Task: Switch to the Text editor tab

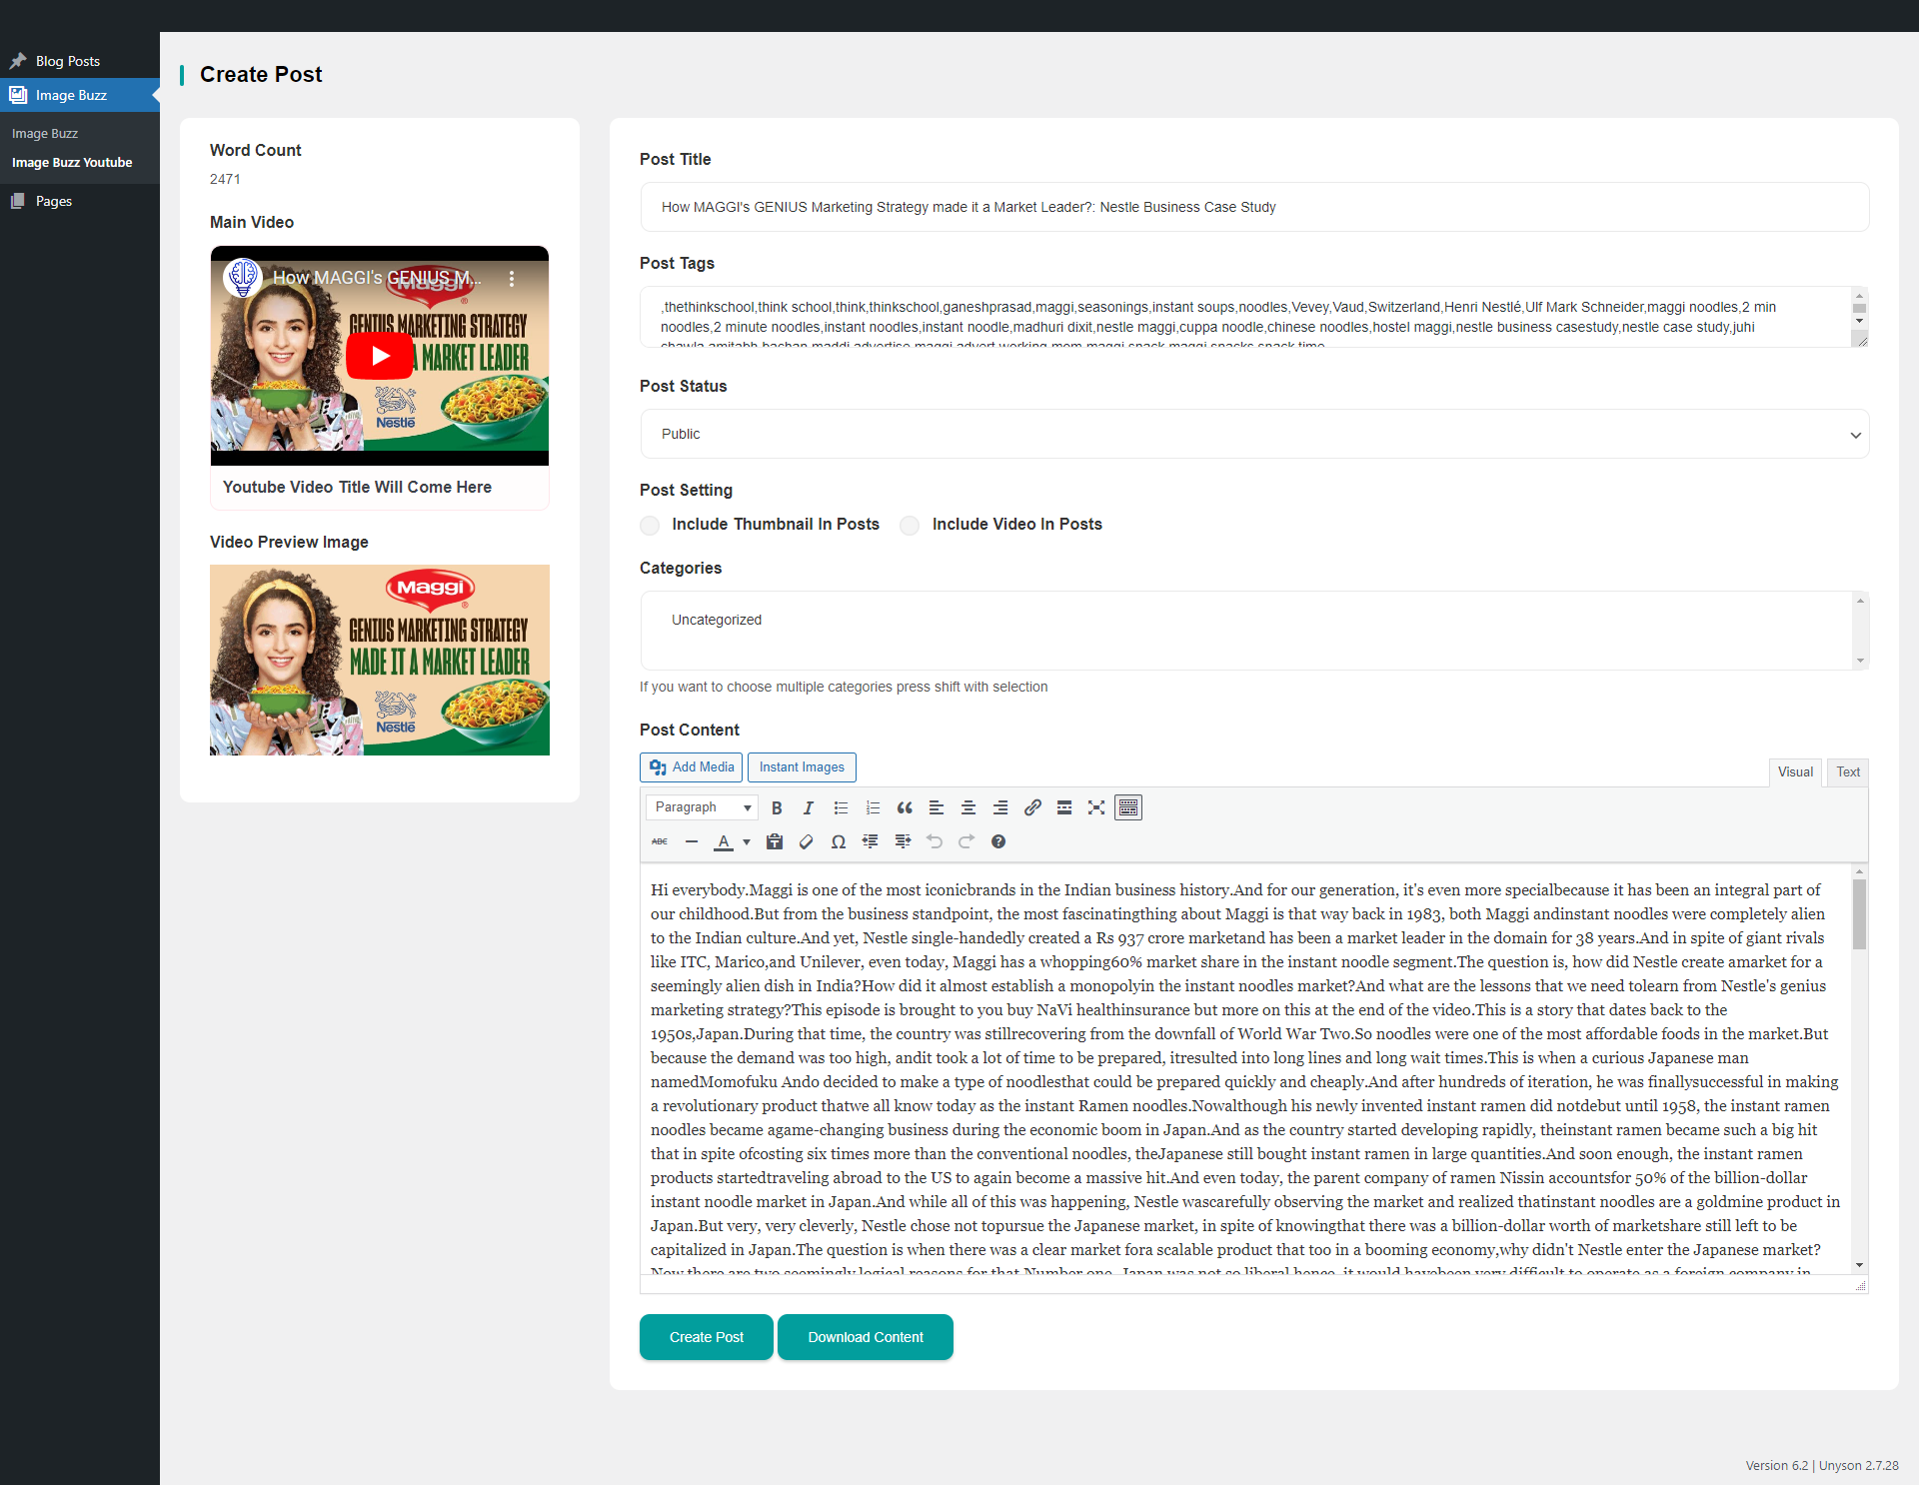Action: click(x=1848, y=771)
